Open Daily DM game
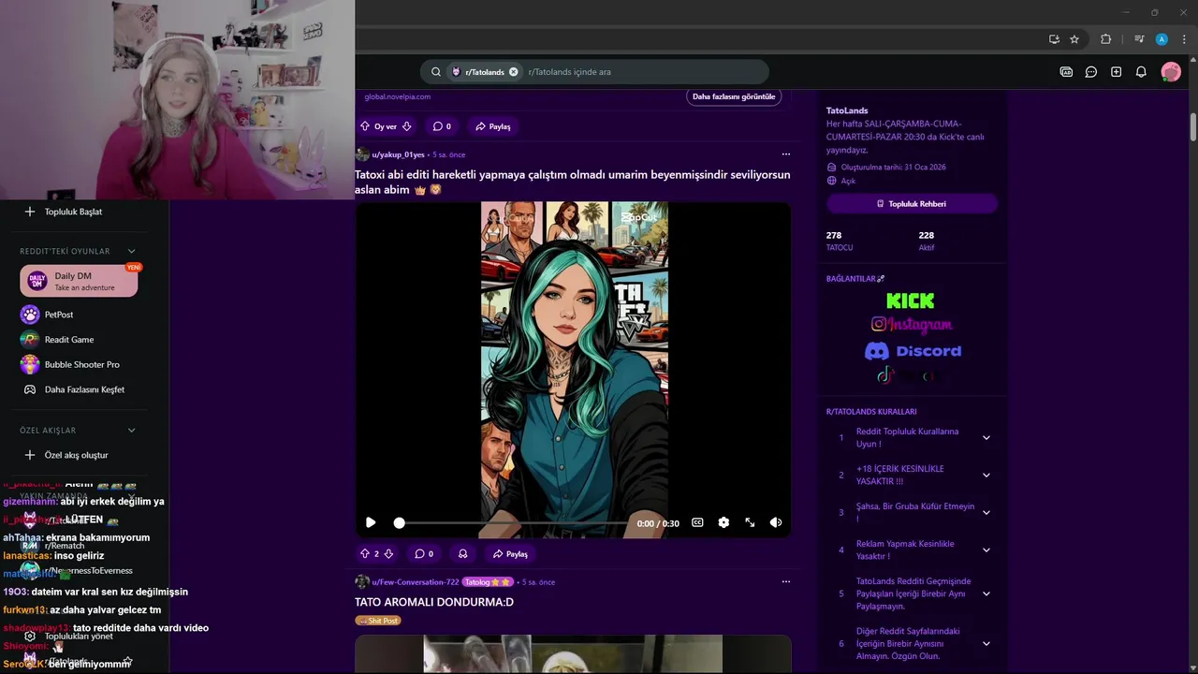 pos(79,281)
